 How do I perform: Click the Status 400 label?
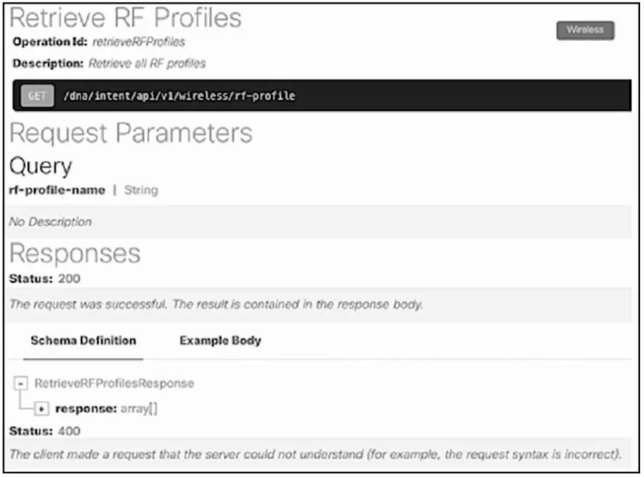pyautogui.click(x=45, y=431)
